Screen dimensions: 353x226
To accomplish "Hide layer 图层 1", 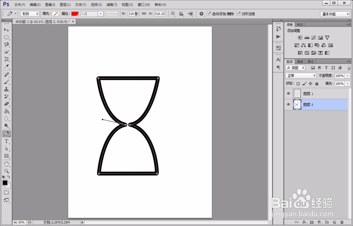I will pyautogui.click(x=288, y=94).
